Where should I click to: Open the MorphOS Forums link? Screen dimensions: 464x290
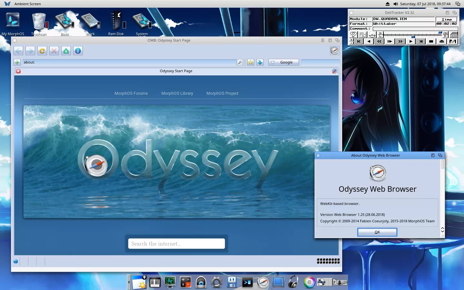pos(131,93)
